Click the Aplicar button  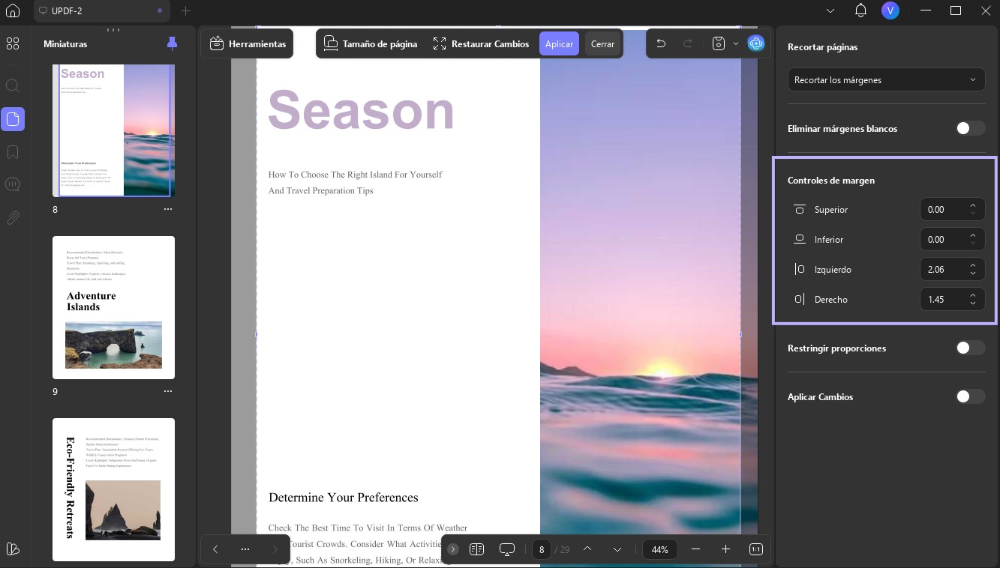coord(559,44)
